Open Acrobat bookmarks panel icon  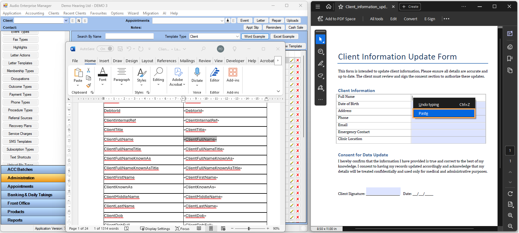pos(510,59)
